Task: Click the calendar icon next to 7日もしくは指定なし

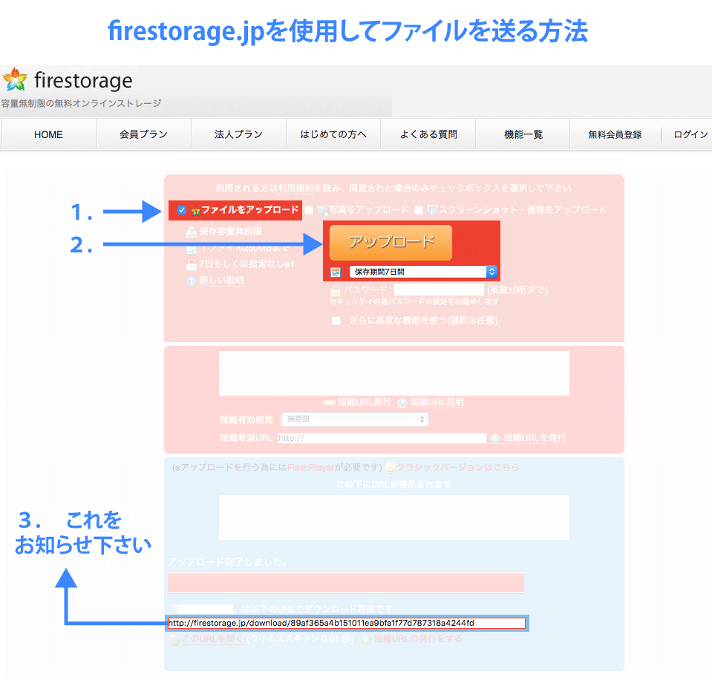Action: tap(192, 264)
